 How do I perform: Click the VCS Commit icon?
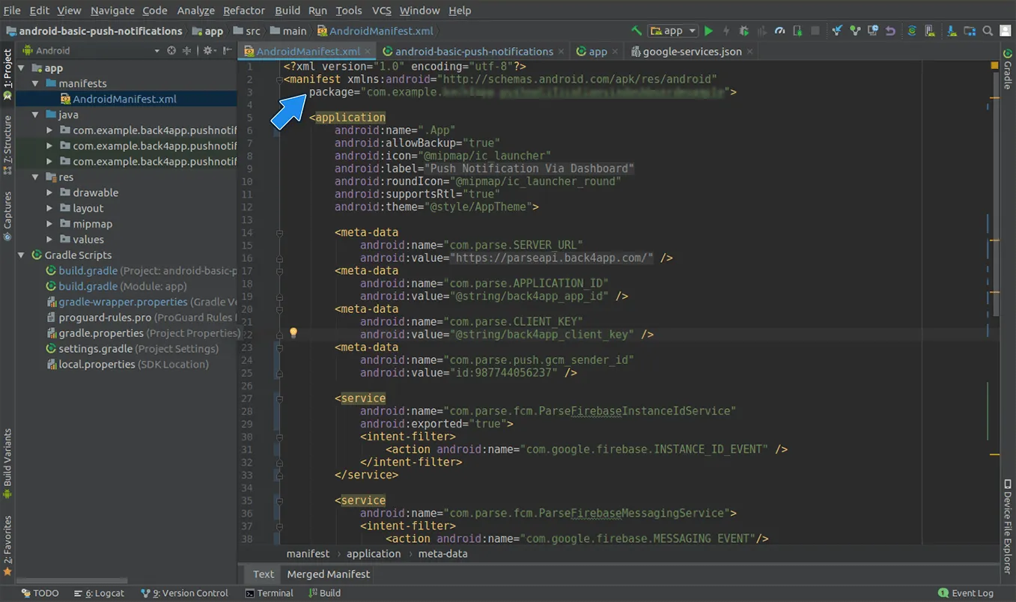[x=855, y=31]
